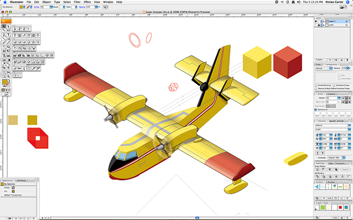353x220 pixels.
Task: Enable the Invert Mask checkbox
Action: (x=339, y=79)
